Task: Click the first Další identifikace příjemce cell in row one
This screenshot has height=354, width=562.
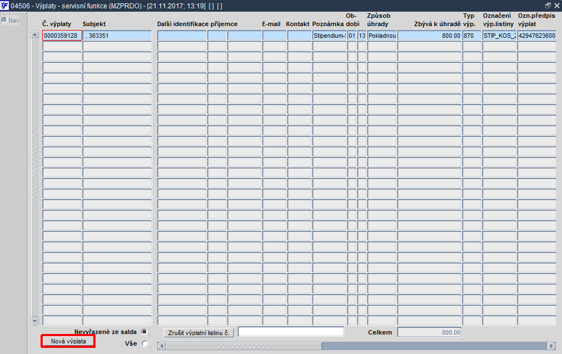Action: click(182, 36)
